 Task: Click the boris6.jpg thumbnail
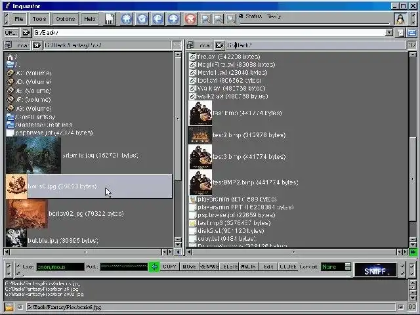click(16, 186)
